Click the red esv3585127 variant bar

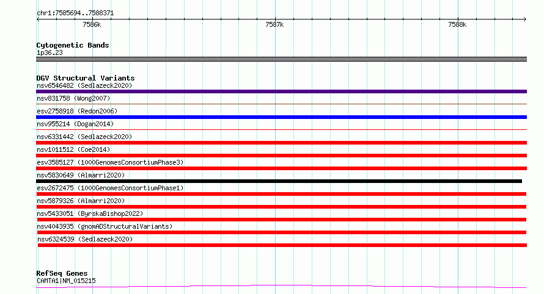(281, 168)
